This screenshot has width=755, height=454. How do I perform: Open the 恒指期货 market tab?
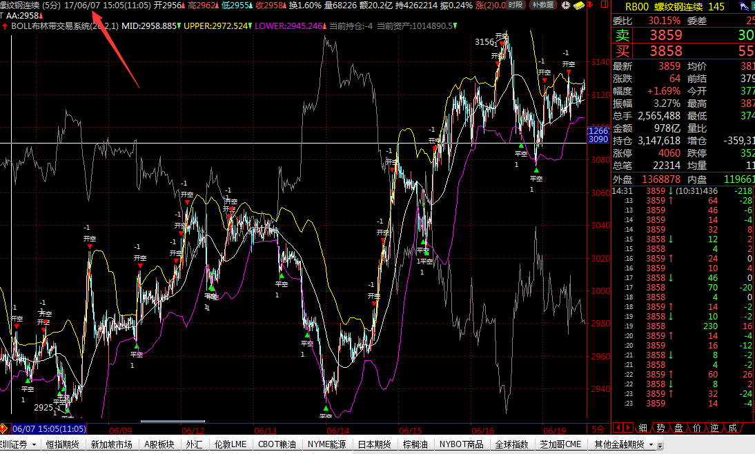[63, 444]
